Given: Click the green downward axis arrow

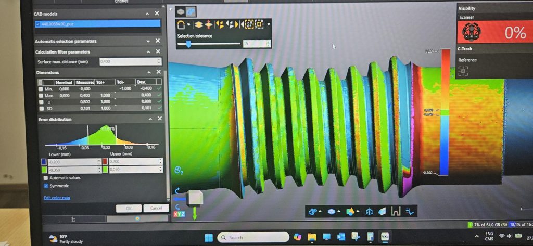Looking at the screenshot, I should coord(195,213).
